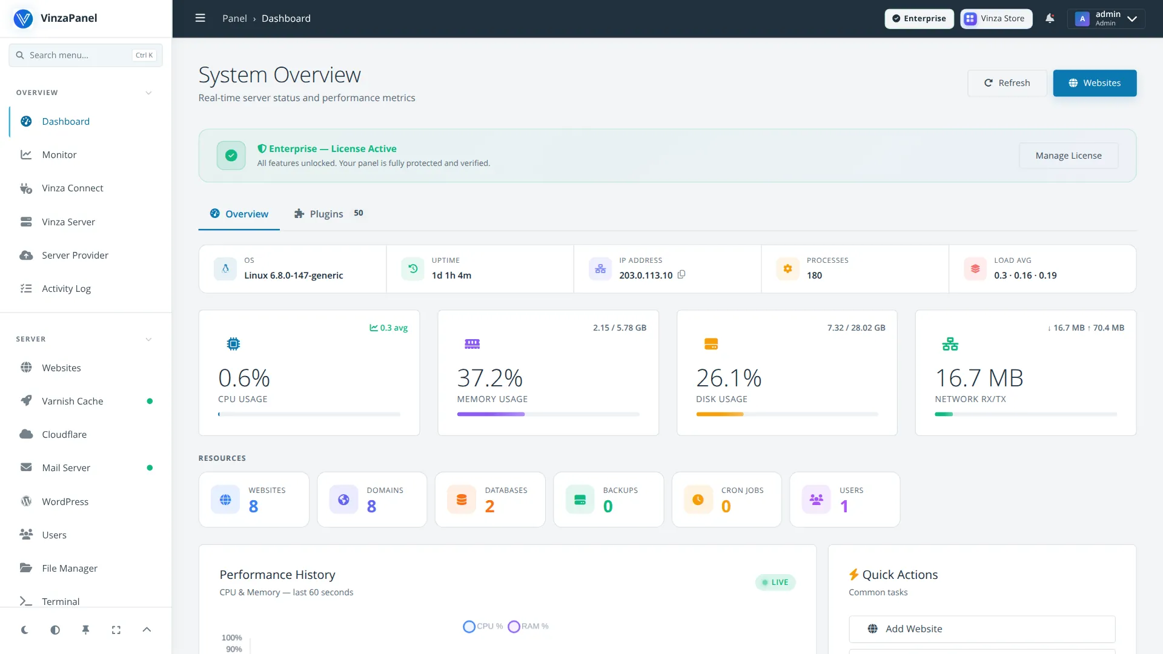The width and height of the screenshot is (1163, 654).
Task: Toggle the CPU % chart legend
Action: (x=483, y=626)
